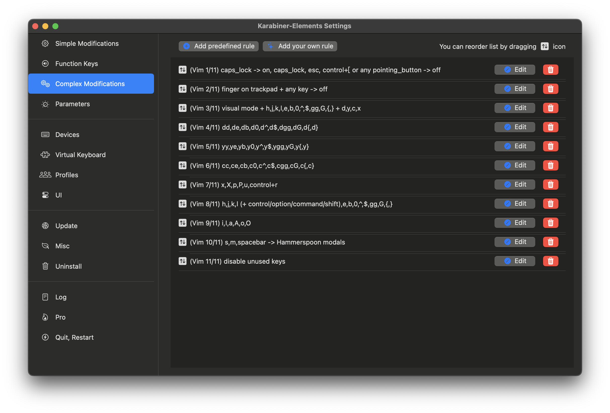
Task: Click Add predefined rule
Action: [x=218, y=46]
